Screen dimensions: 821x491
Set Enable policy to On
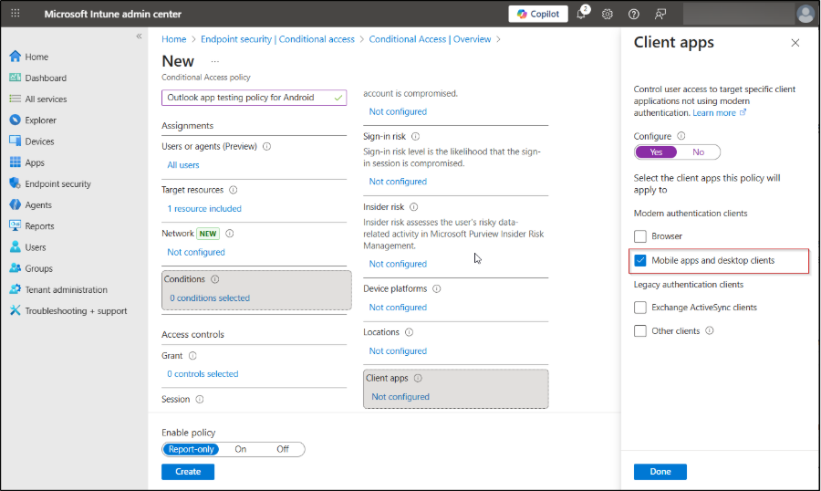coord(240,450)
